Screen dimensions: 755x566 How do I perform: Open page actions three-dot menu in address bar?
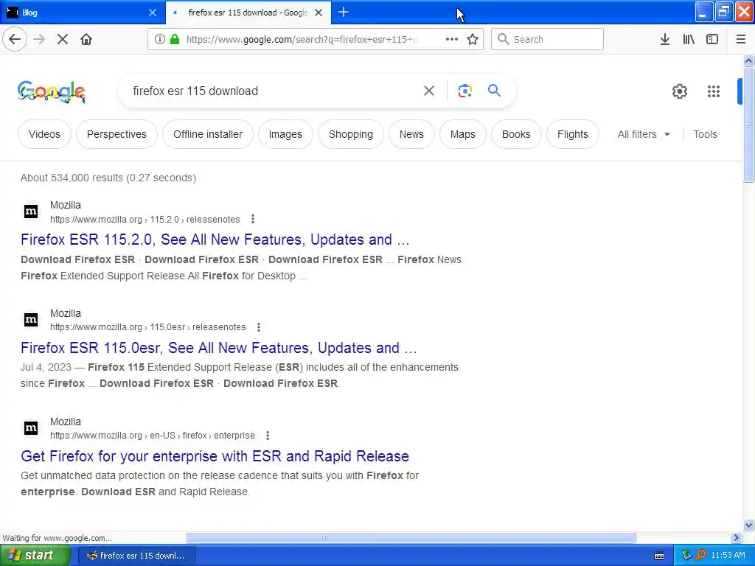[x=452, y=39]
